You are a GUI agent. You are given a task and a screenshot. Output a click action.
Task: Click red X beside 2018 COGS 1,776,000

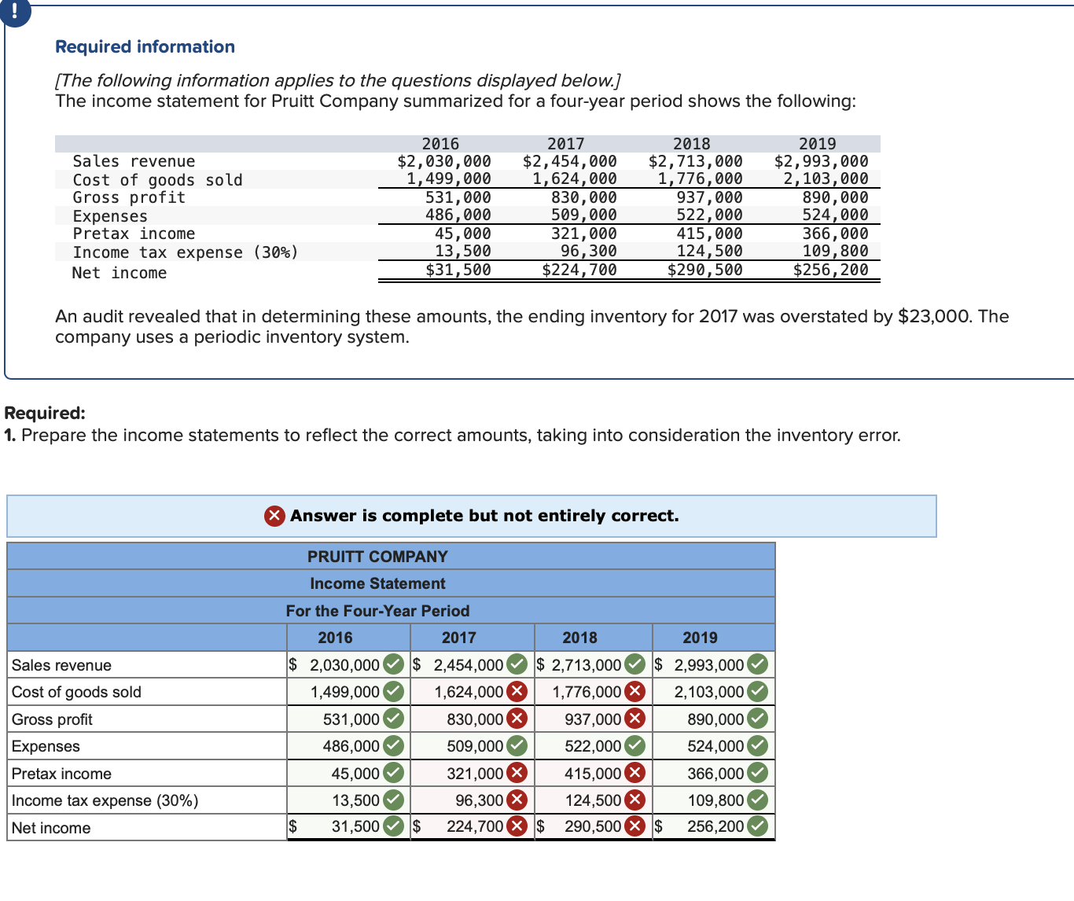pyautogui.click(x=635, y=692)
